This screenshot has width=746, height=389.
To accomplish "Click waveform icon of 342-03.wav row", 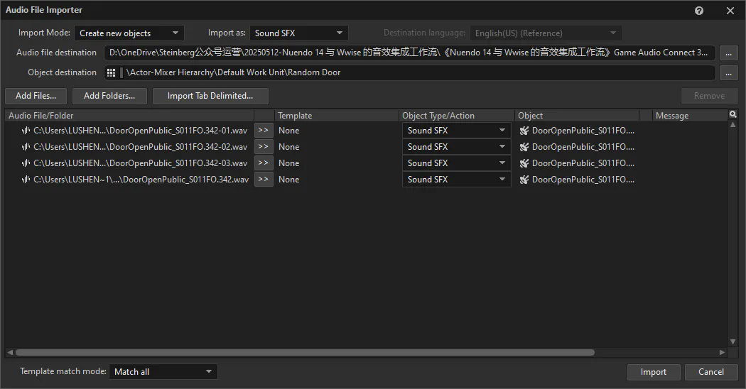I will click(x=26, y=163).
